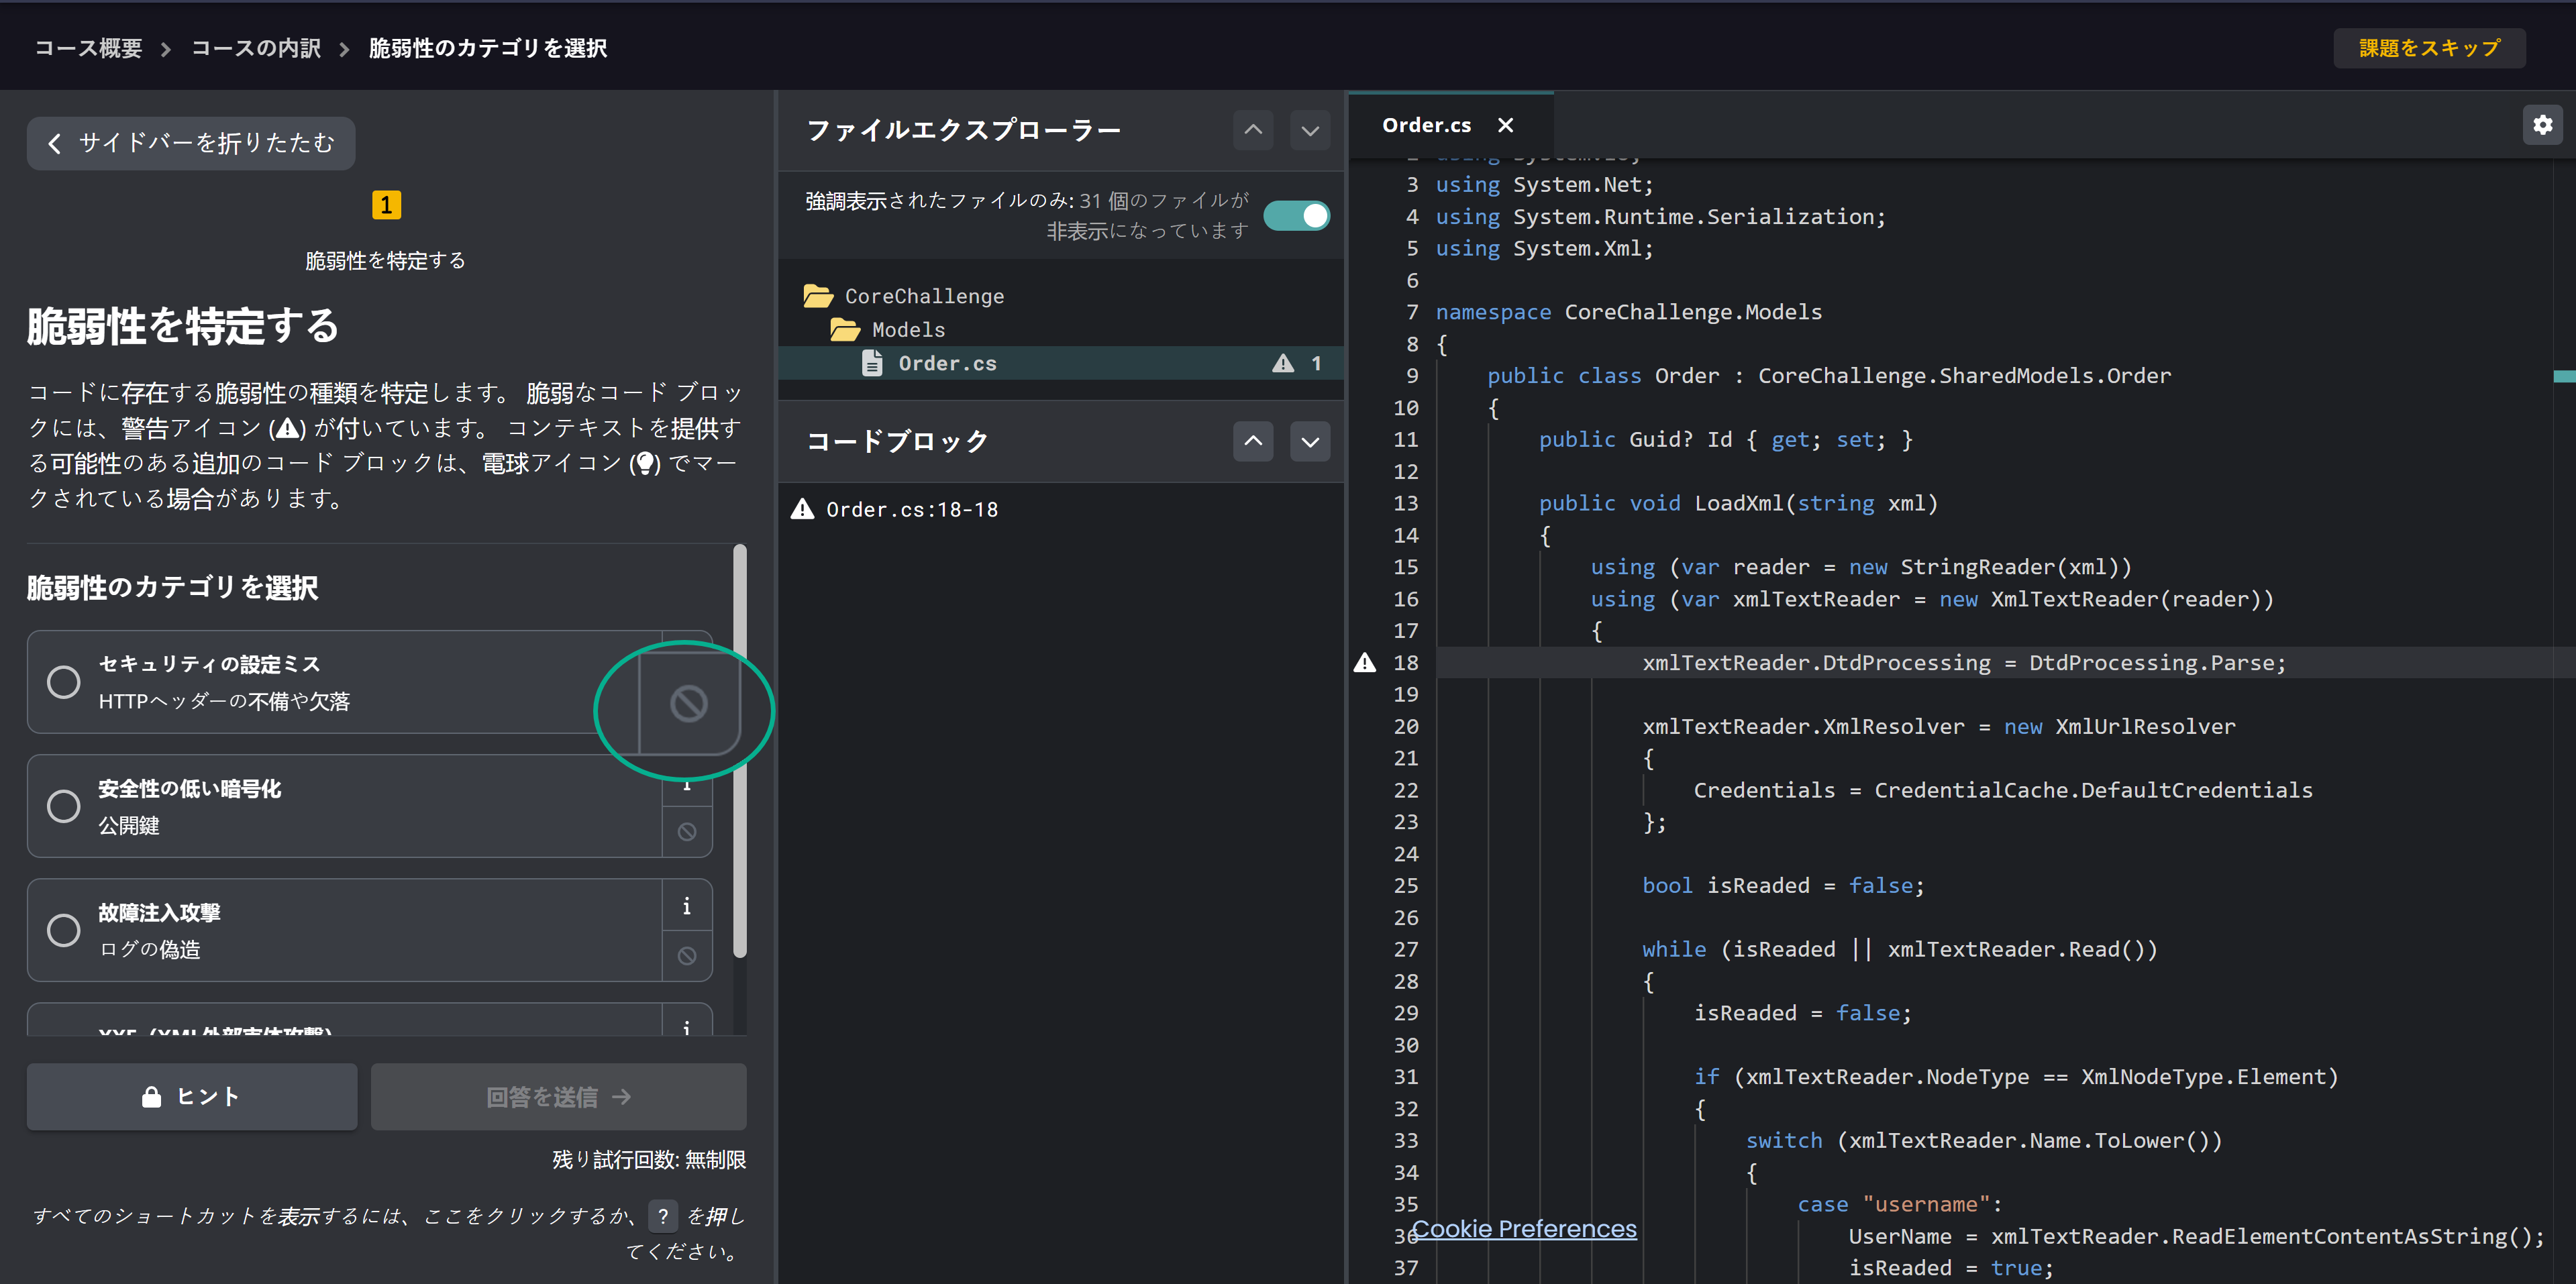Click サイドバーを折りたたむ button
The height and width of the screenshot is (1284, 2576).
tap(191, 143)
